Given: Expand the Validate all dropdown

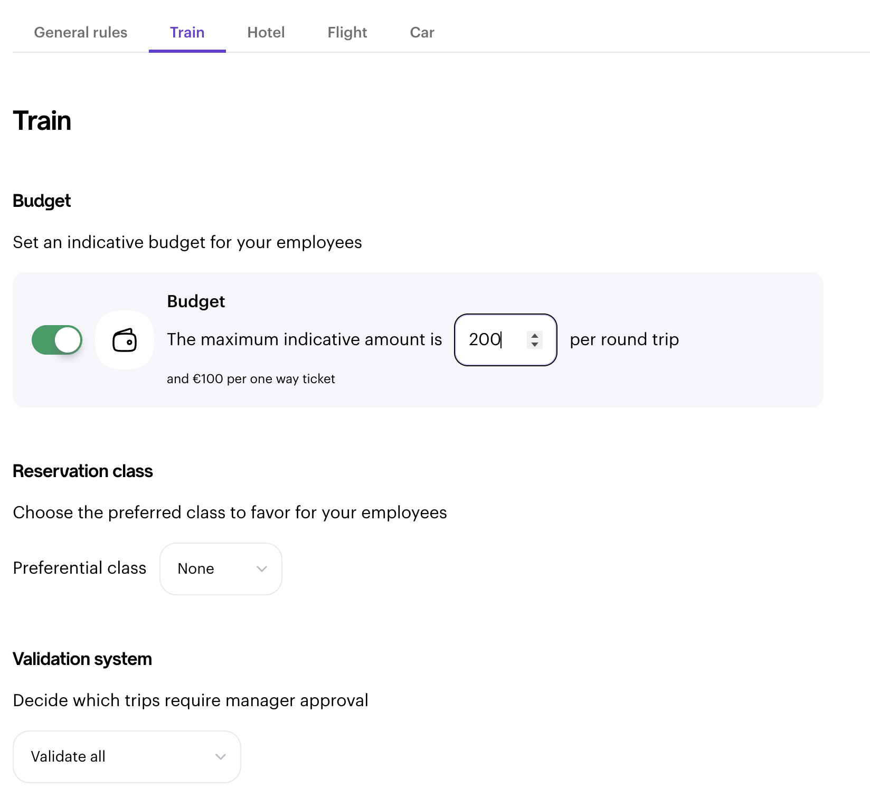Looking at the screenshot, I should [x=127, y=757].
